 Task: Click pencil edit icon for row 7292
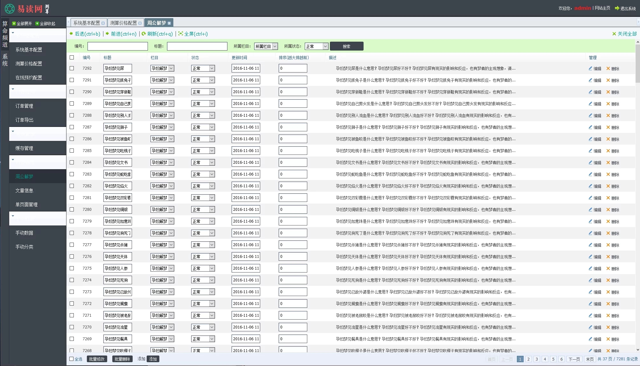point(590,68)
